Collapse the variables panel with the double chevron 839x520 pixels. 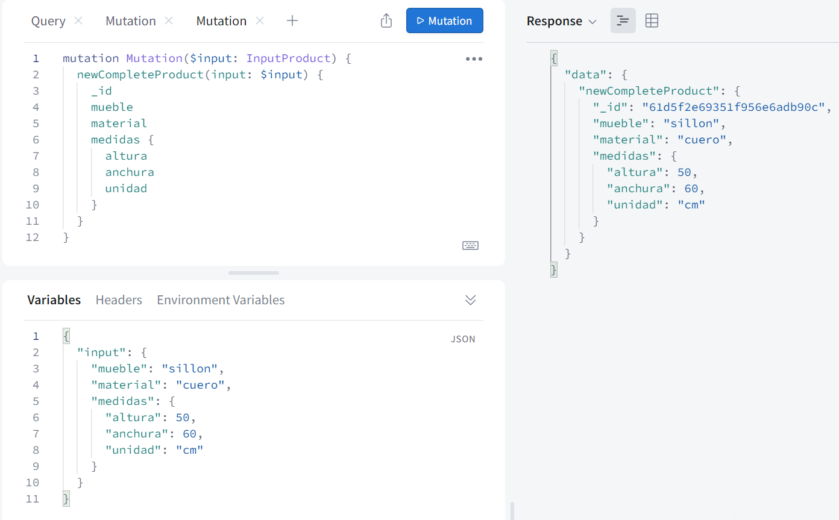tap(471, 300)
